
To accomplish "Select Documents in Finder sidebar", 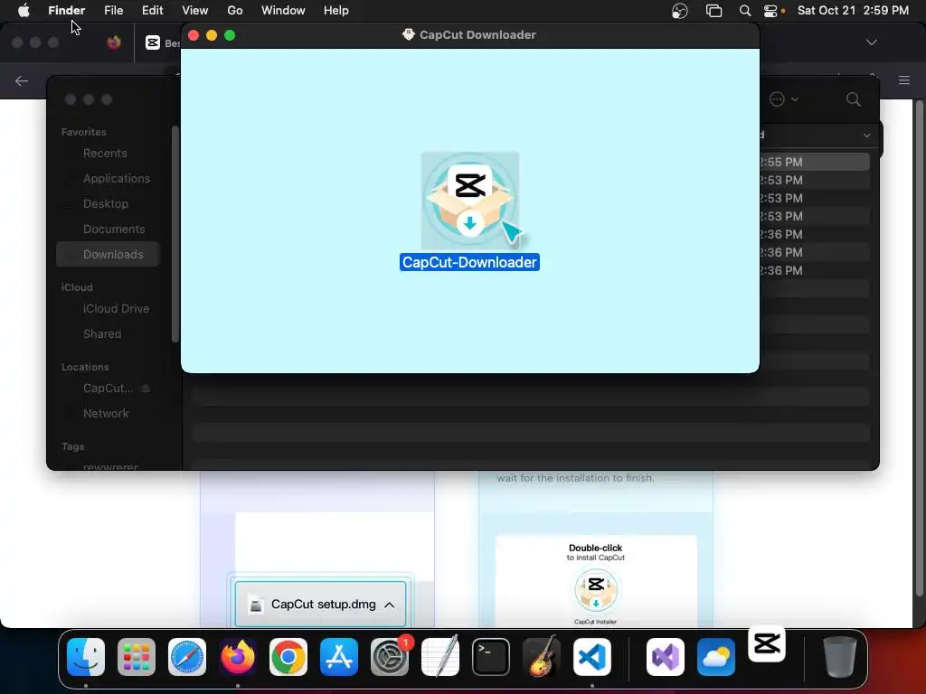I will (x=114, y=230).
